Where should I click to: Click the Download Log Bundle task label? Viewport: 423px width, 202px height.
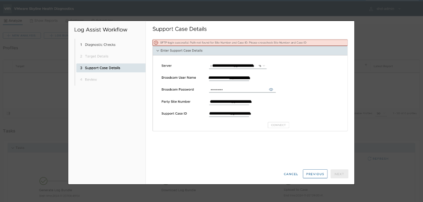pyautogui.click(x=178, y=190)
